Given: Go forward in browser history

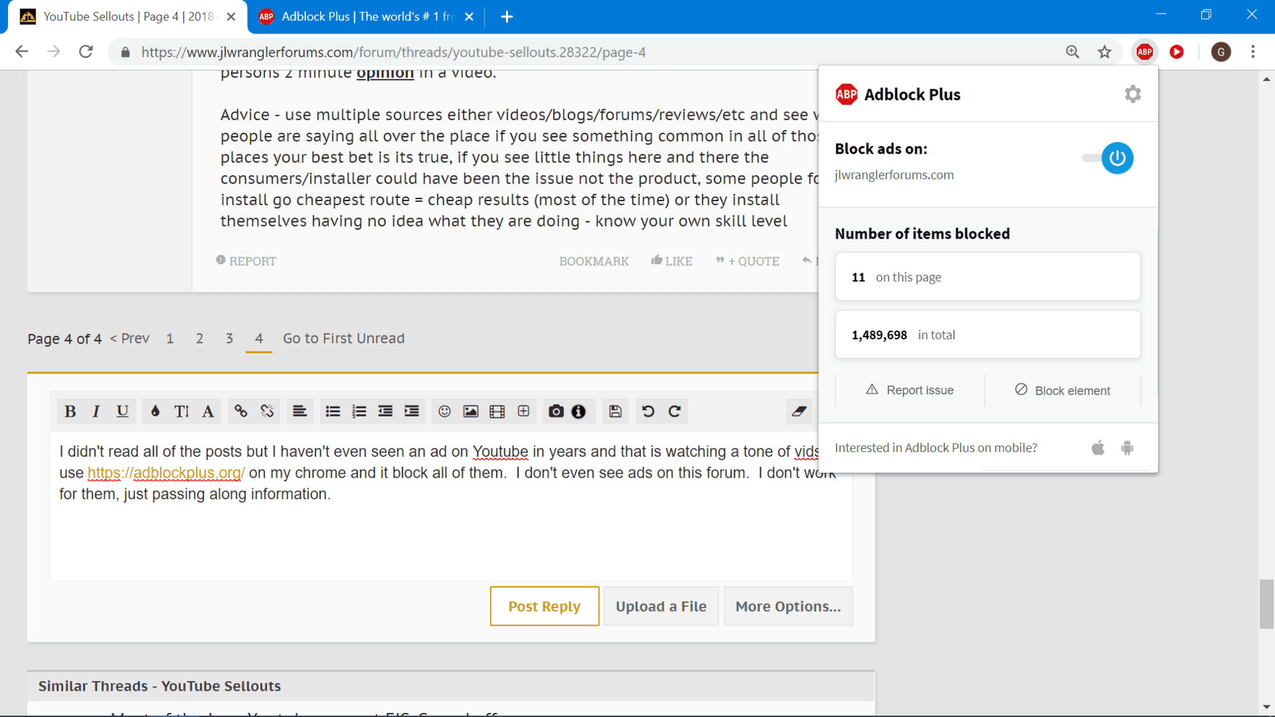Looking at the screenshot, I should (54, 52).
